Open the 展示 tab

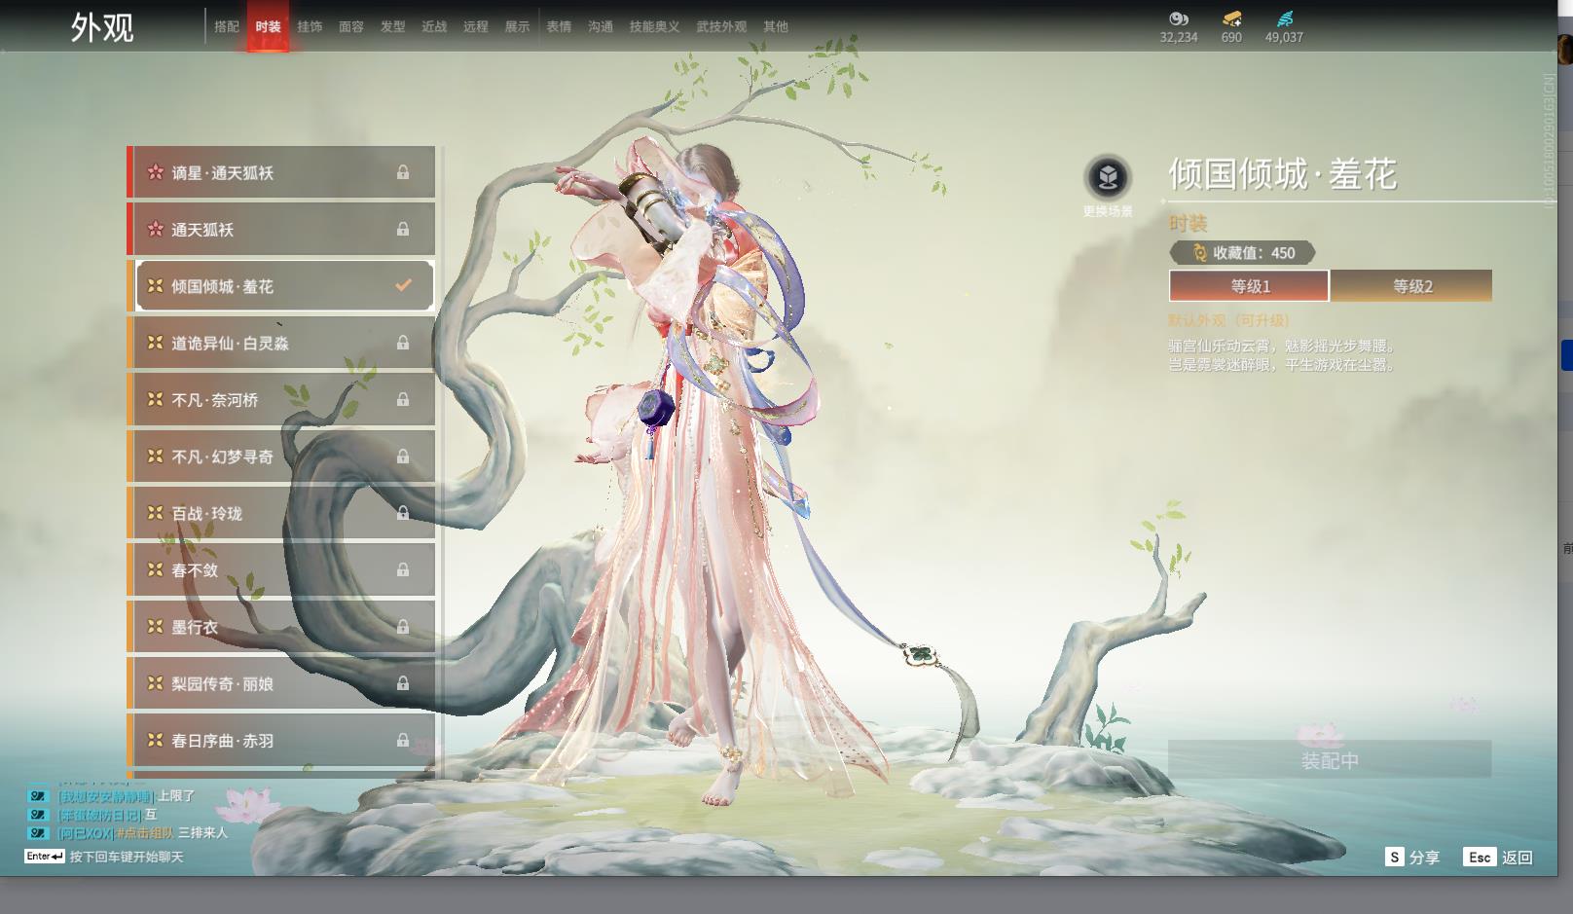coord(517,26)
